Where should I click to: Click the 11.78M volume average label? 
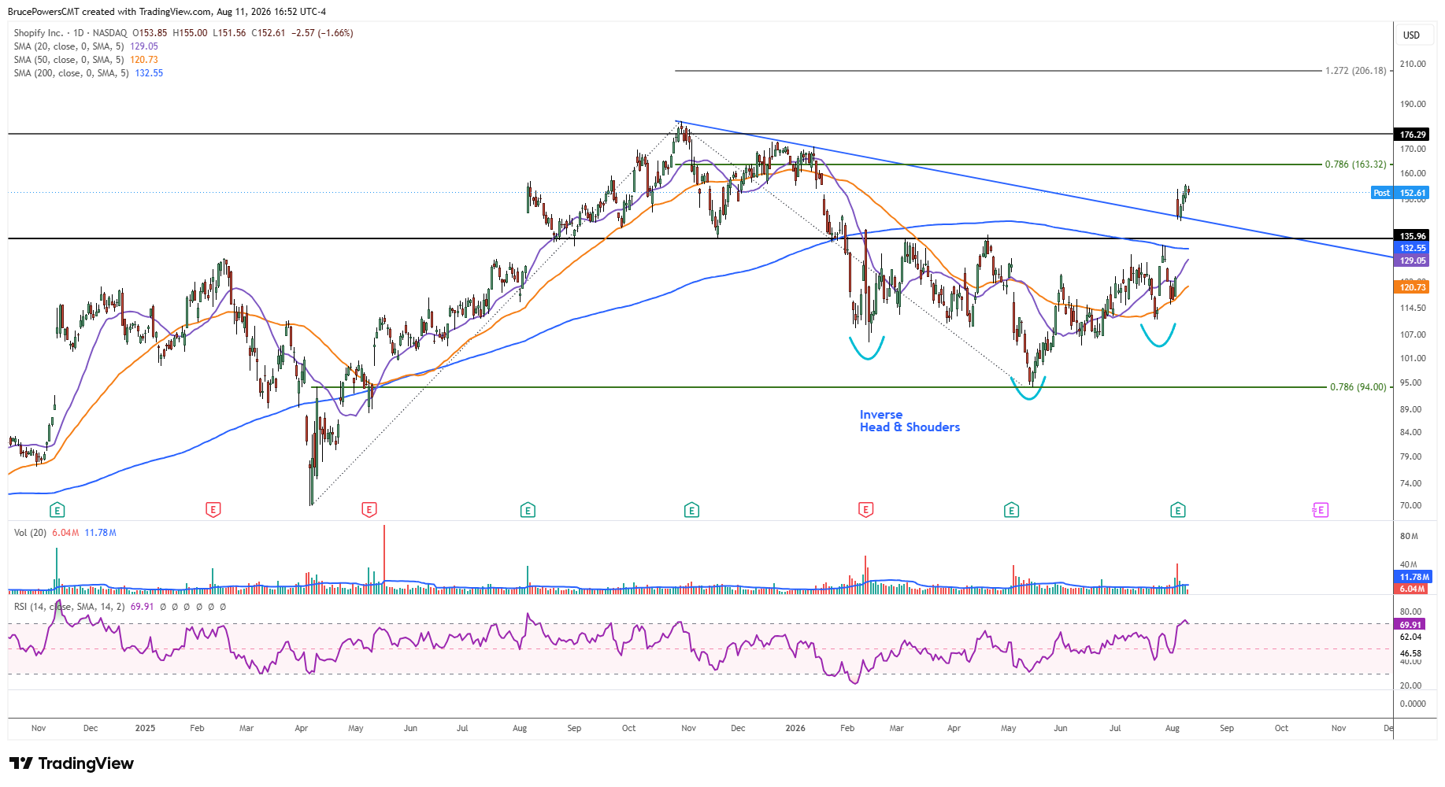point(1414,577)
